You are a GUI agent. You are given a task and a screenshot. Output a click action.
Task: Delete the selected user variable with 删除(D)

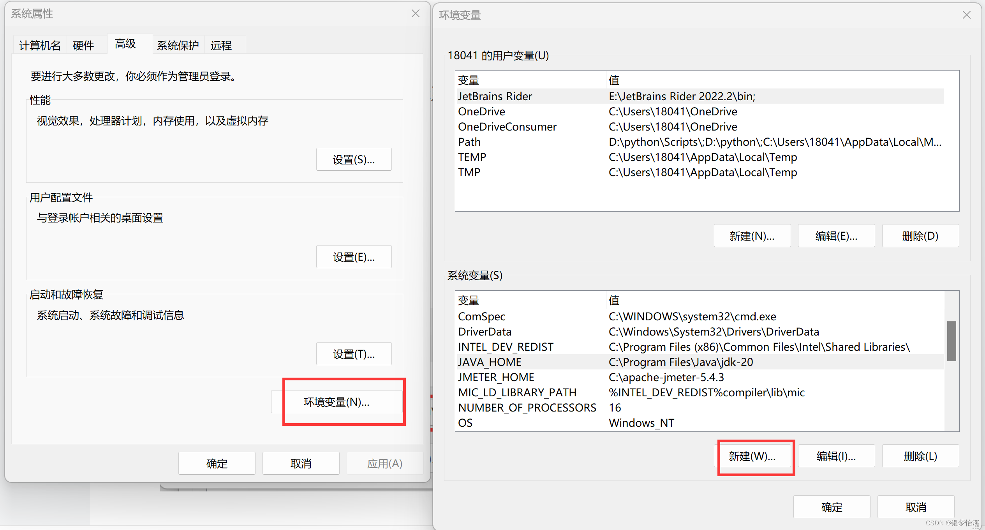point(920,235)
